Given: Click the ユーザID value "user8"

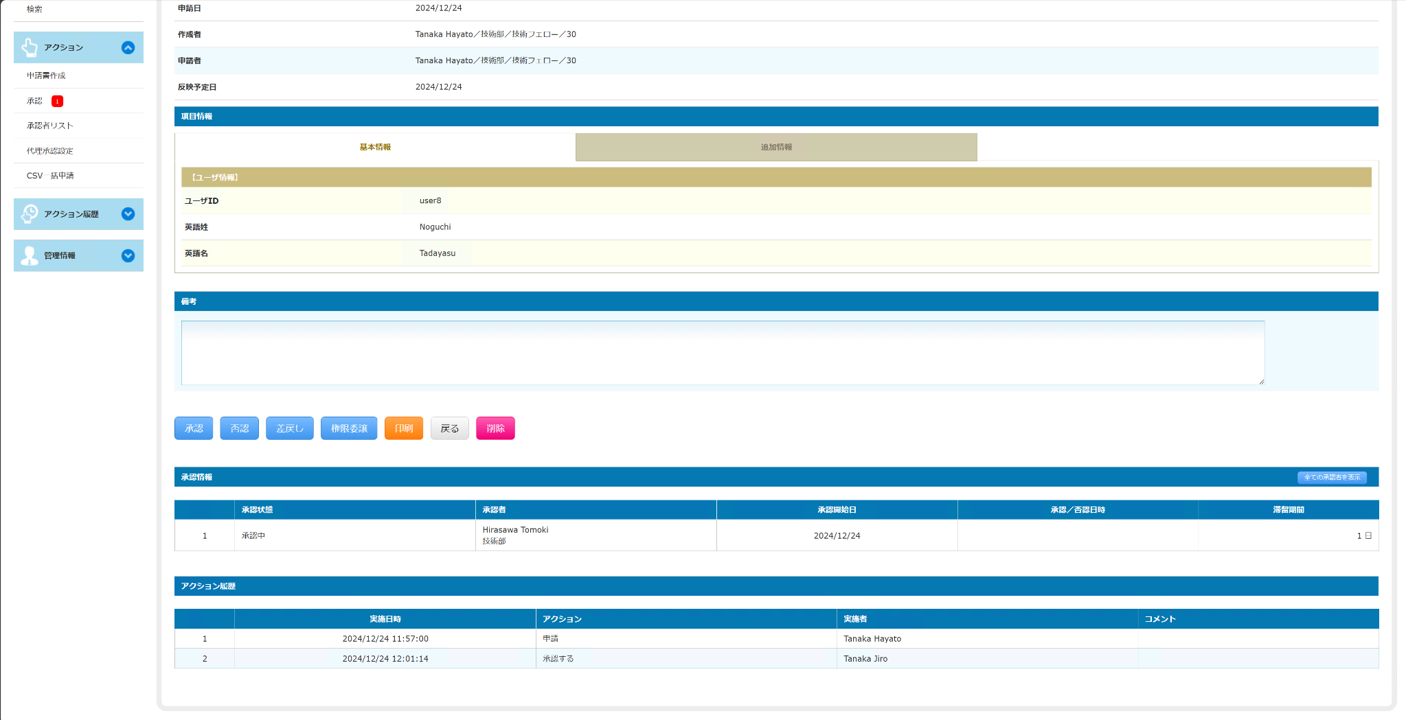Looking at the screenshot, I should (x=431, y=201).
